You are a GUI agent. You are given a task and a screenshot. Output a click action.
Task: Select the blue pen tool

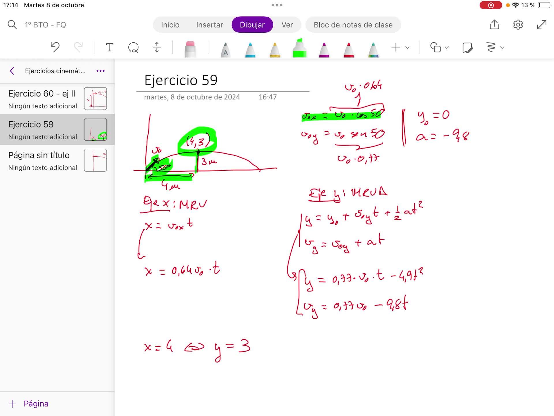(x=250, y=49)
